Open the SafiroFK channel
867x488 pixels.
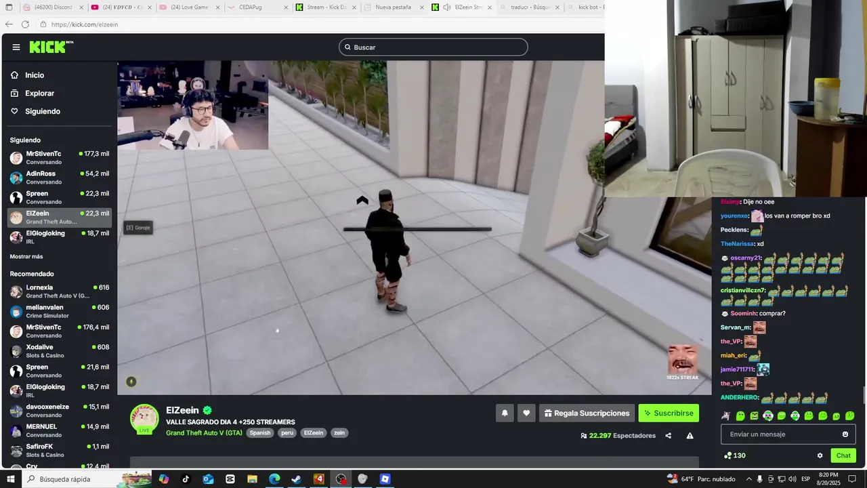click(x=60, y=450)
